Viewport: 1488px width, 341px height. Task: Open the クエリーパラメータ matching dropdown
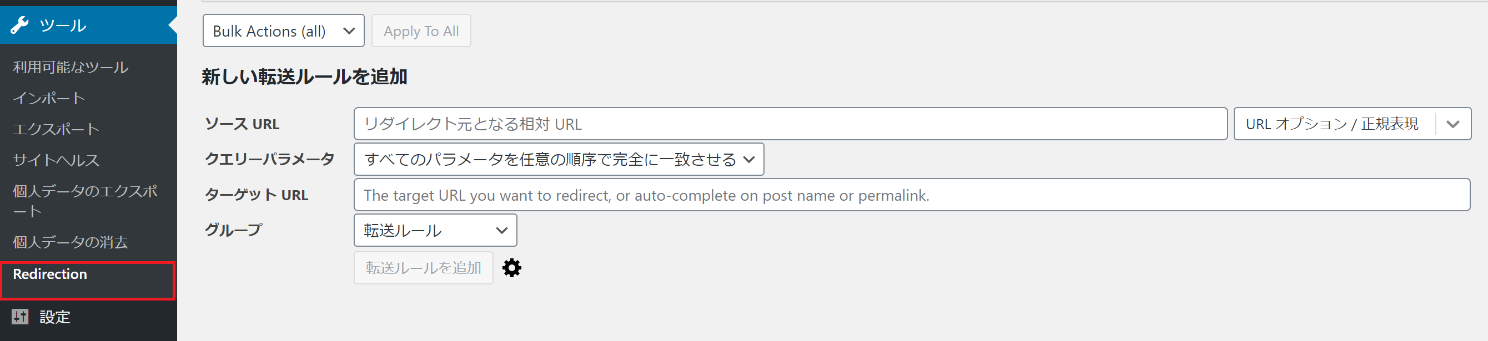(559, 159)
